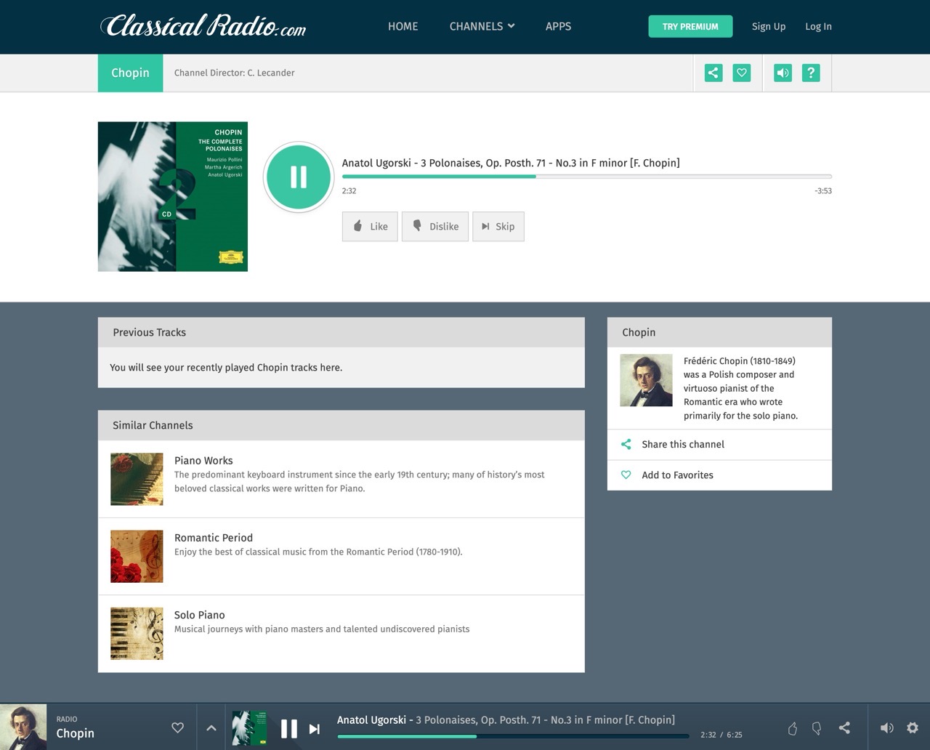Expand the bottom player with the chevron
The height and width of the screenshot is (750, 930).
[x=211, y=727]
